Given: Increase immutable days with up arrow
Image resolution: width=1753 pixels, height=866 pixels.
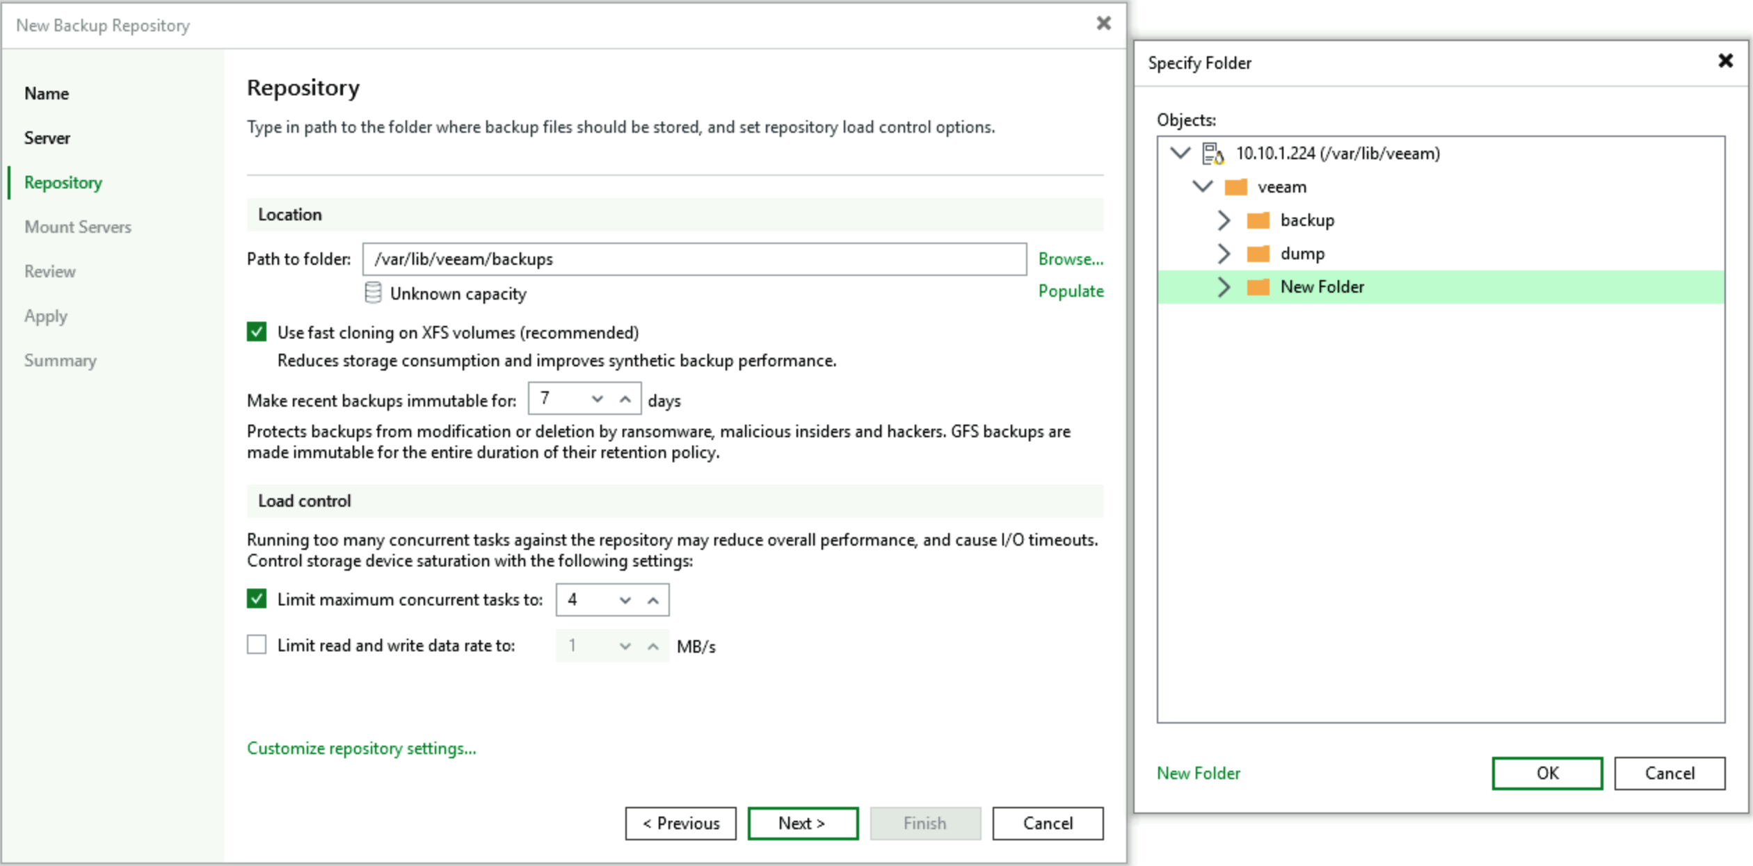Looking at the screenshot, I should pos(625,400).
